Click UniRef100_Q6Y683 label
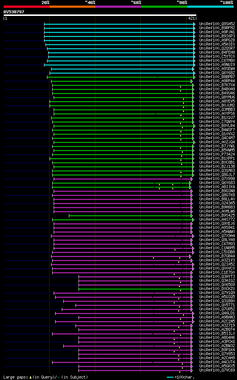The image size is (237, 380). click(x=217, y=183)
